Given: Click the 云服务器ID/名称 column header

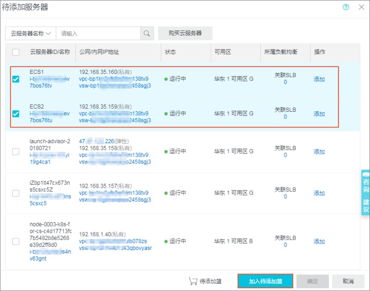Looking at the screenshot, I should (x=50, y=52).
